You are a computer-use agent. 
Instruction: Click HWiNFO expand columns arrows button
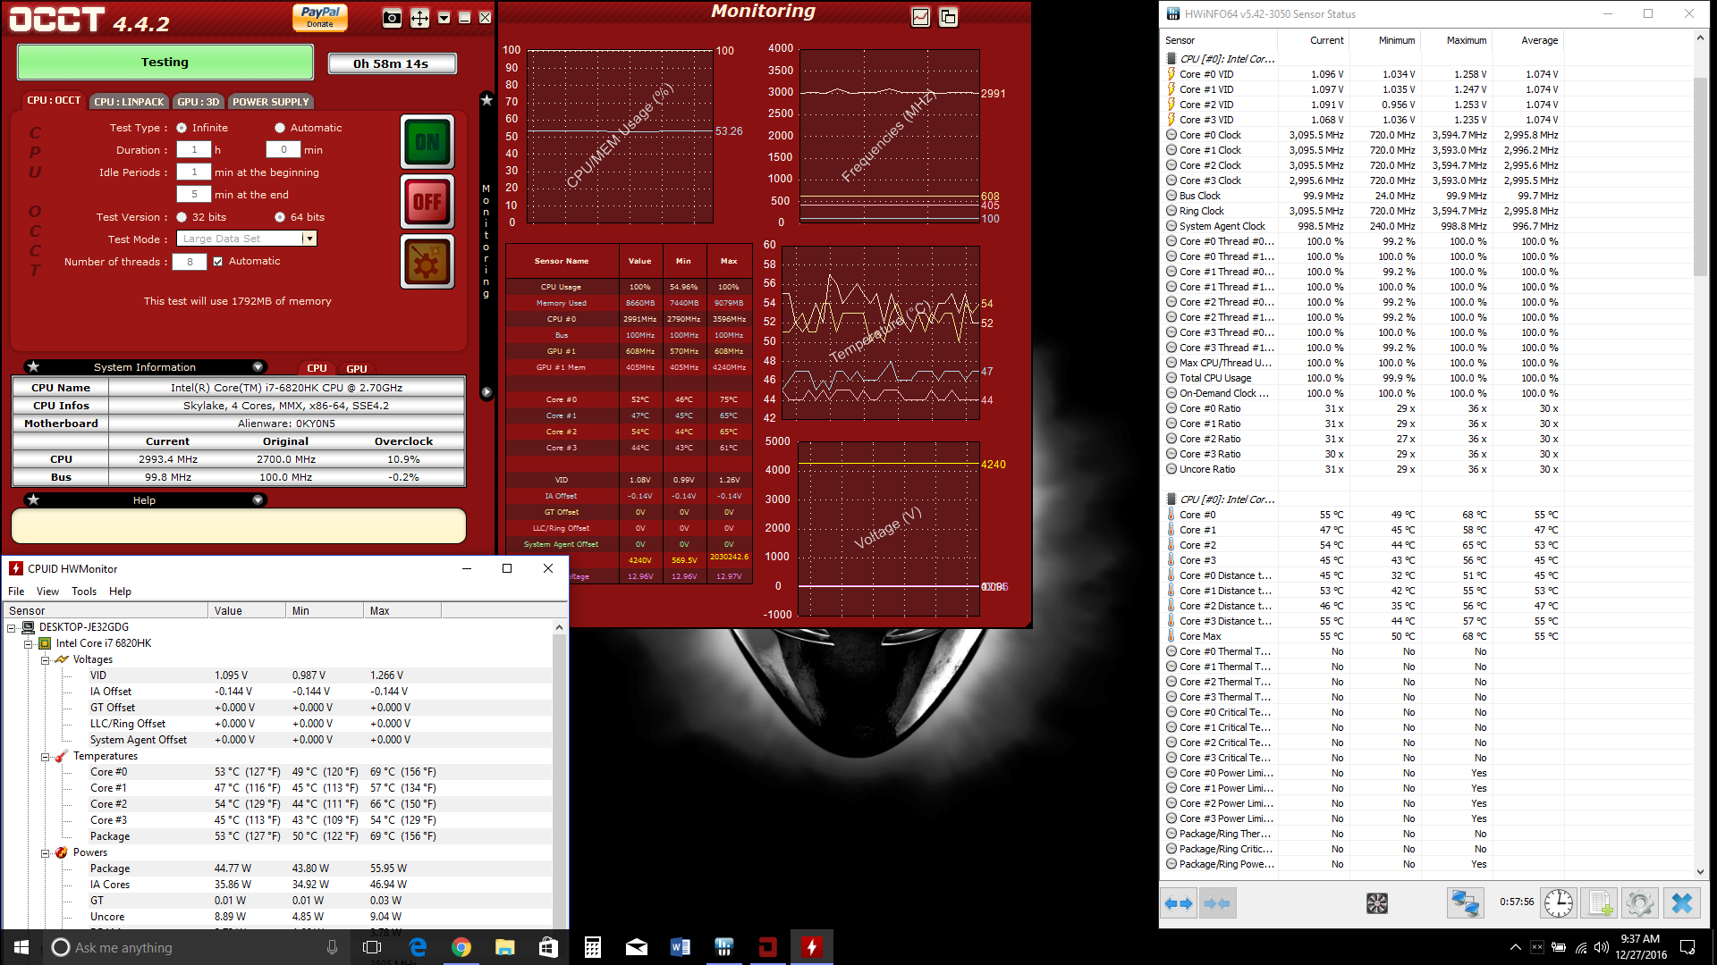coord(1179,903)
